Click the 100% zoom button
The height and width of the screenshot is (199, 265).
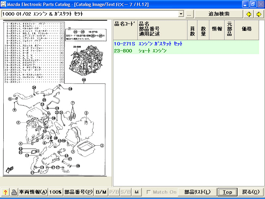coord(55,192)
